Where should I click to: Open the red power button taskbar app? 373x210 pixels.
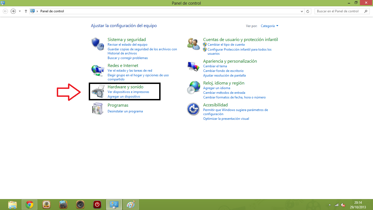[97, 205]
